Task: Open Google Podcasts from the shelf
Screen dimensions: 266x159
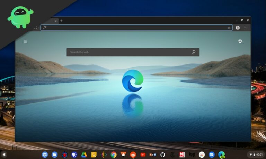Action: click(104, 155)
